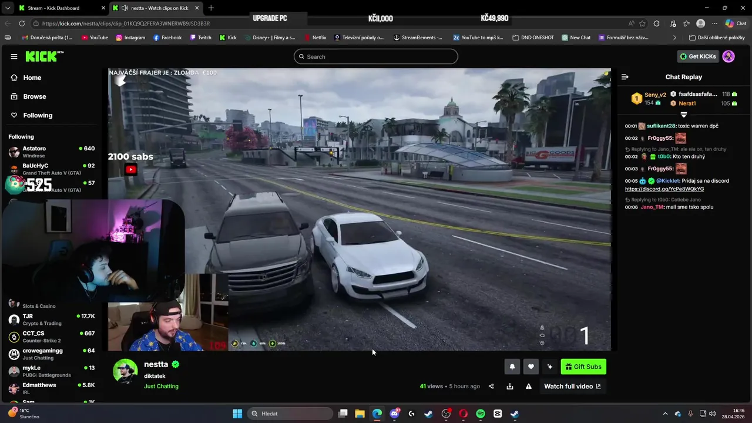Enable notifications bell for nestta

tap(512, 367)
